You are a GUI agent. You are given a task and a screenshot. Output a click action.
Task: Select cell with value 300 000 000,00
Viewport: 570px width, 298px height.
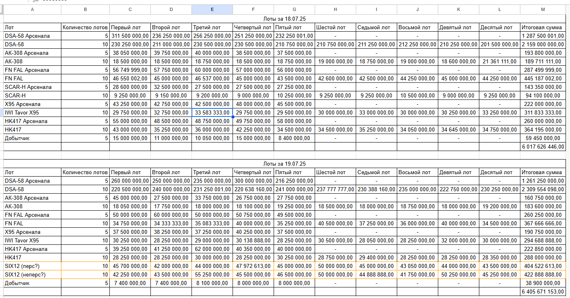pyautogui.click(x=253, y=181)
